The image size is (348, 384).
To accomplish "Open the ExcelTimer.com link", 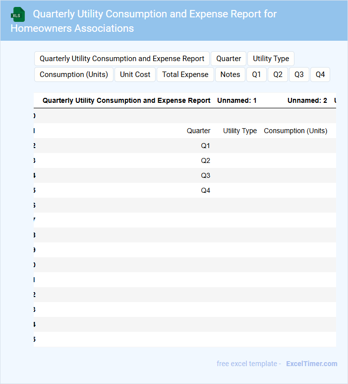I will pos(312,364).
